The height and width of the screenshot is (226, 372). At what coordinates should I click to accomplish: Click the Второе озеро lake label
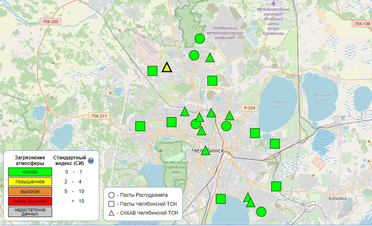[x=322, y=98]
